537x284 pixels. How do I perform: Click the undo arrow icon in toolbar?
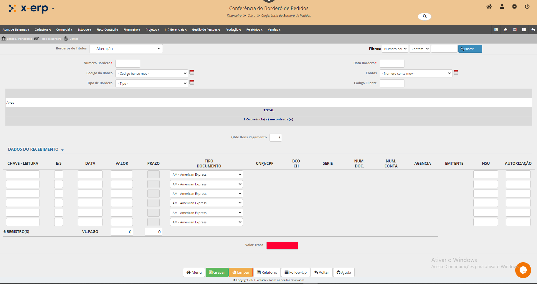click(533, 29)
